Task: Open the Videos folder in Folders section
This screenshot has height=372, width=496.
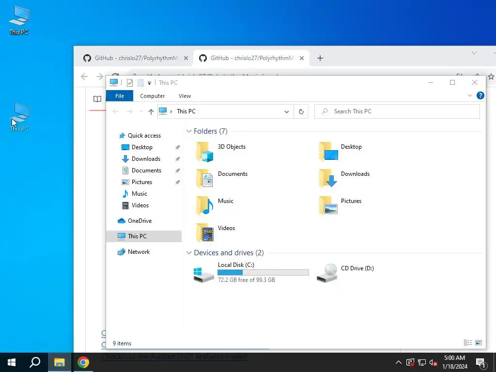Action: point(215,233)
